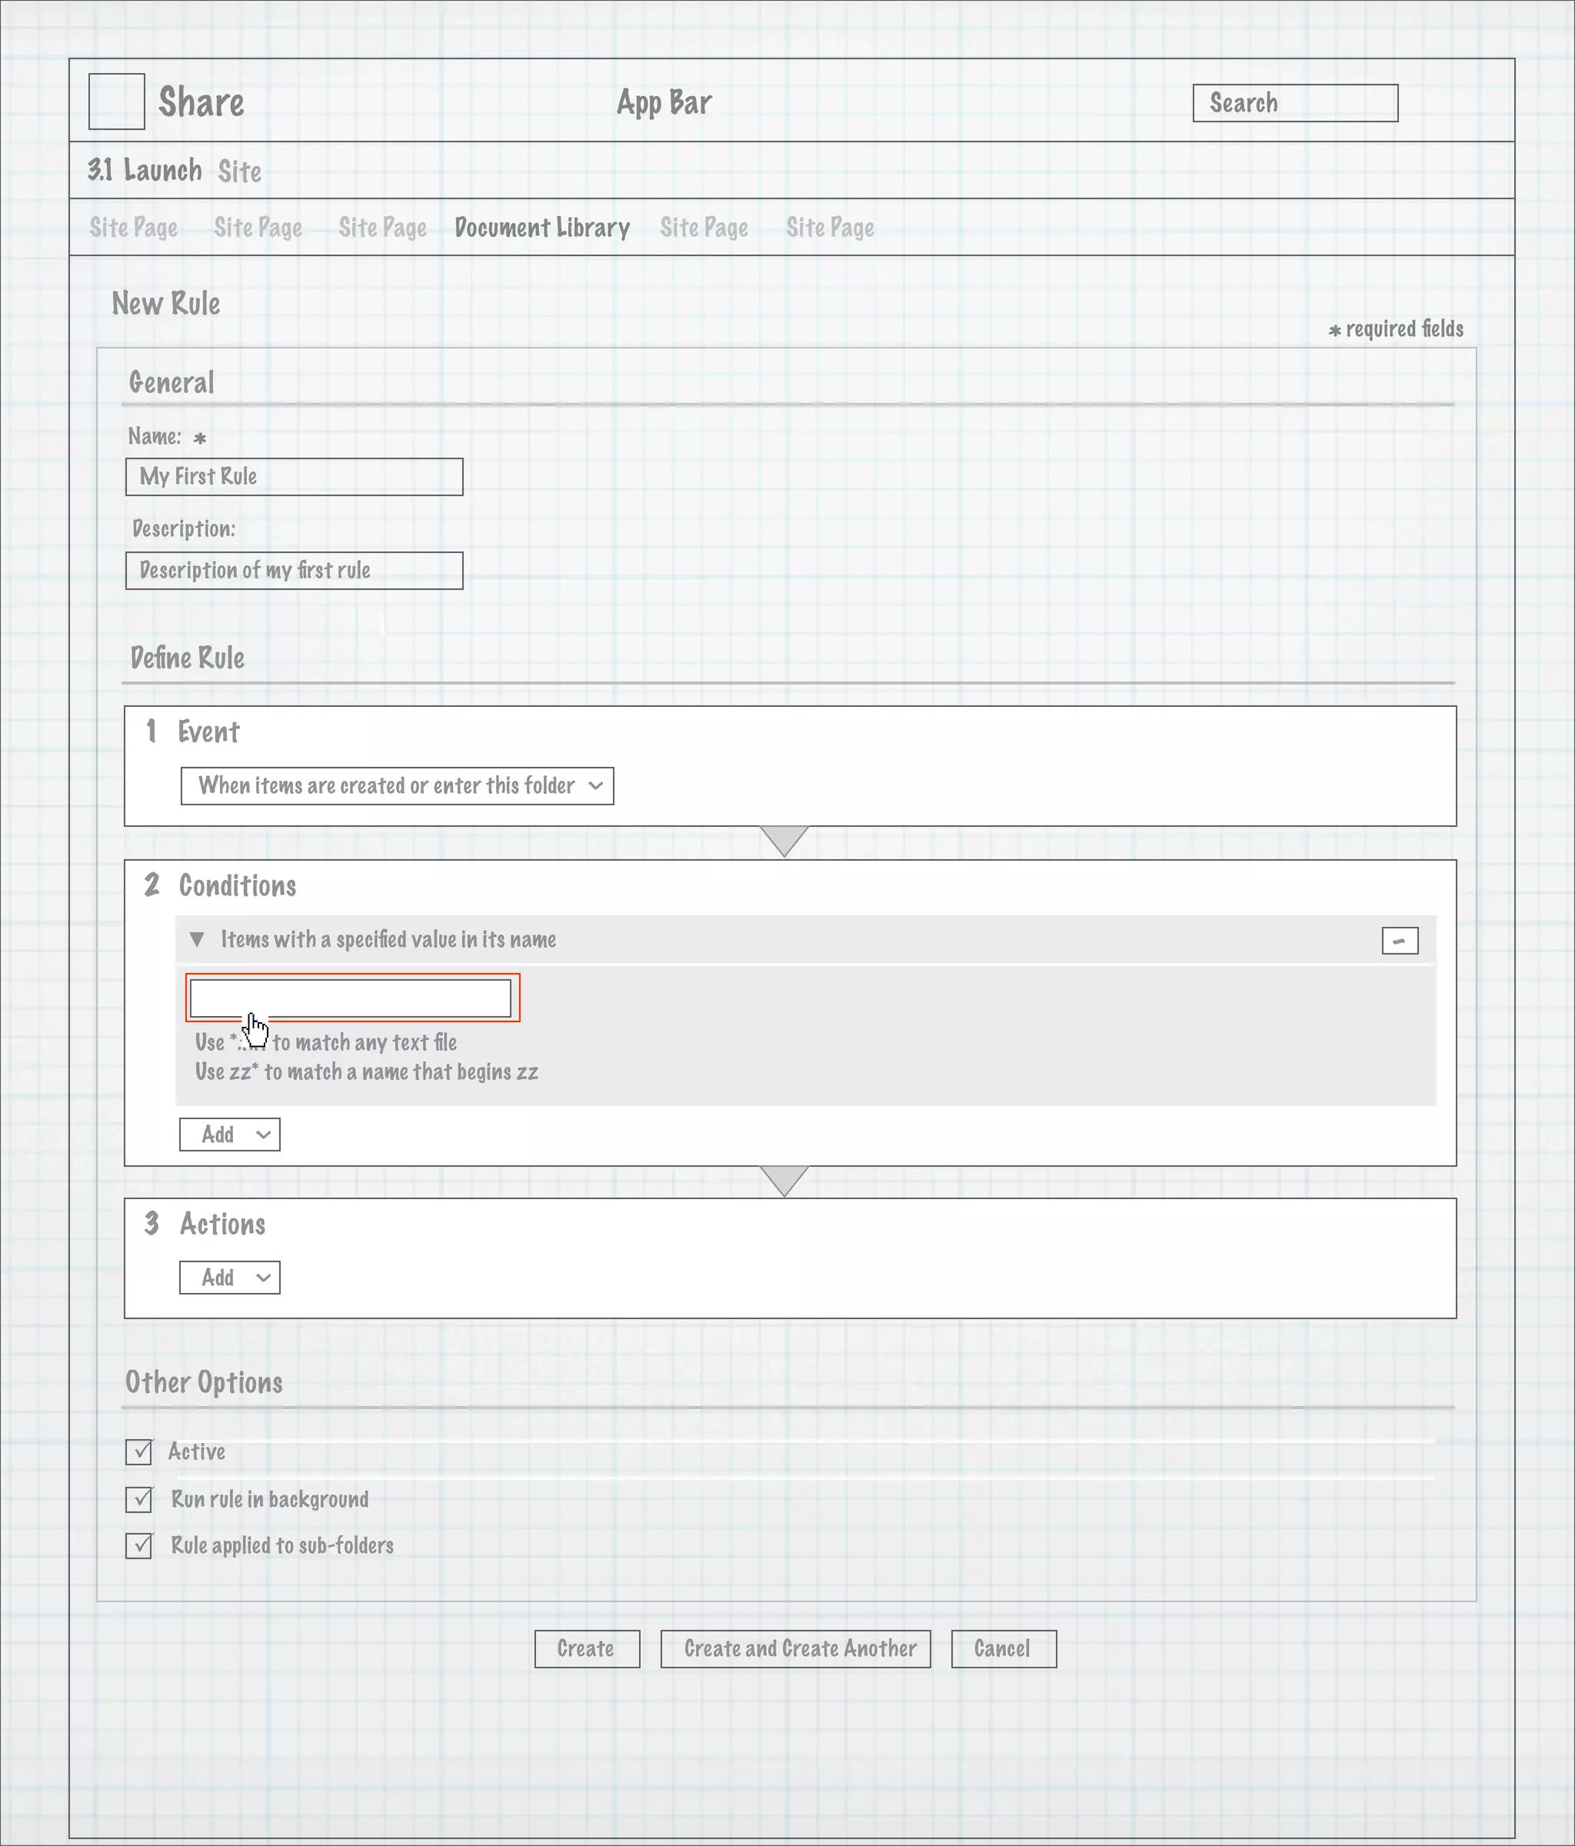The width and height of the screenshot is (1575, 1846).
Task: Click the Share logo placeholder box
Action: coord(117,102)
